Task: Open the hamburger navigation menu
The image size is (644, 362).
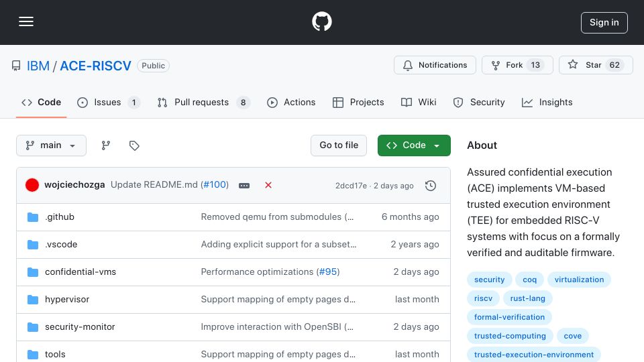Action: [26, 21]
